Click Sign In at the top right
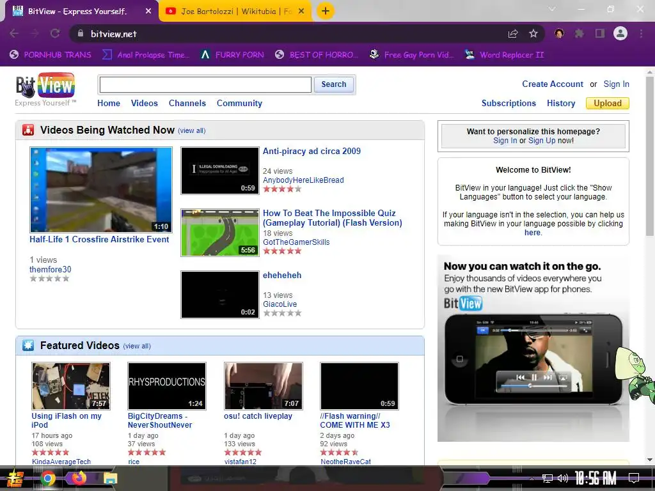 click(616, 84)
